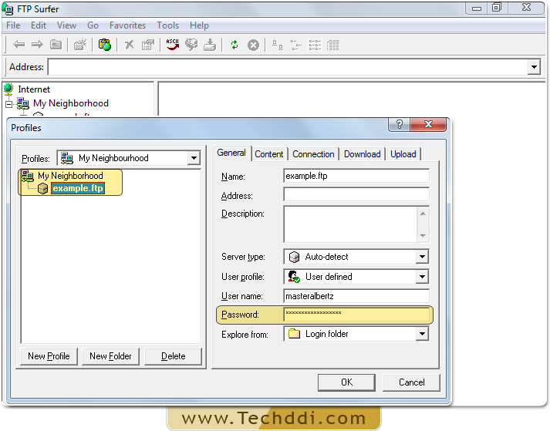Image resolution: width=550 pixels, height=431 pixels.
Task: Click the green Refresh toolbar icon
Action: point(235,45)
